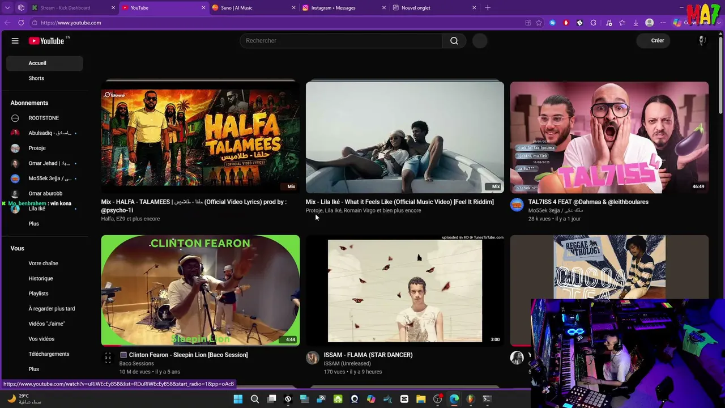Viewport: 725px width, 408px height.
Task: Select Accueil in the sidebar
Action: point(45,63)
